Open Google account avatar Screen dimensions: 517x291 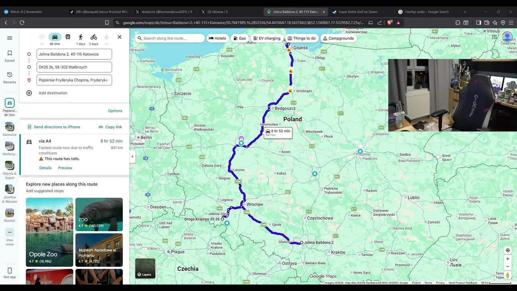pos(507,37)
